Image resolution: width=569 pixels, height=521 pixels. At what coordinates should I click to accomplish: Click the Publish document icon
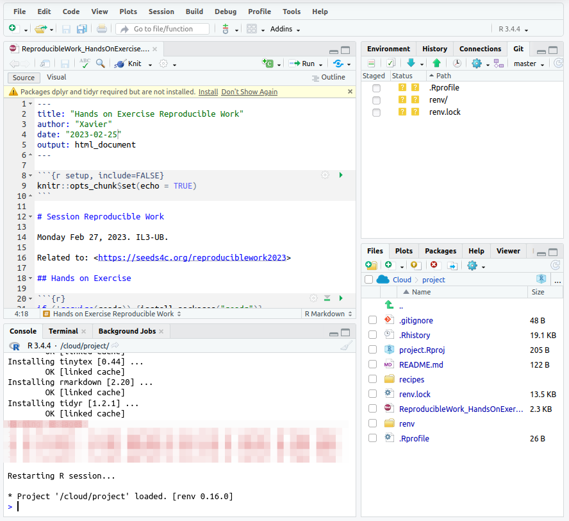coord(338,64)
